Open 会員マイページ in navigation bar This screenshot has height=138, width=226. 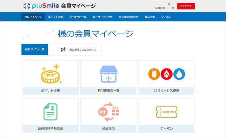click(33, 17)
